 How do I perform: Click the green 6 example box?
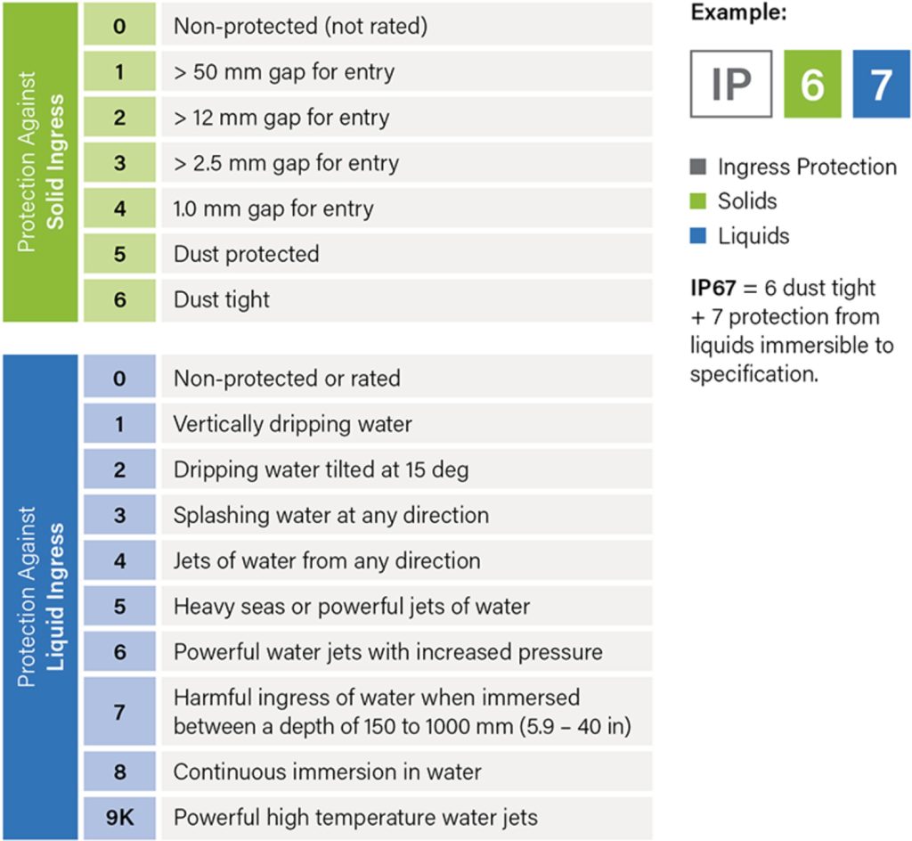pos(811,84)
